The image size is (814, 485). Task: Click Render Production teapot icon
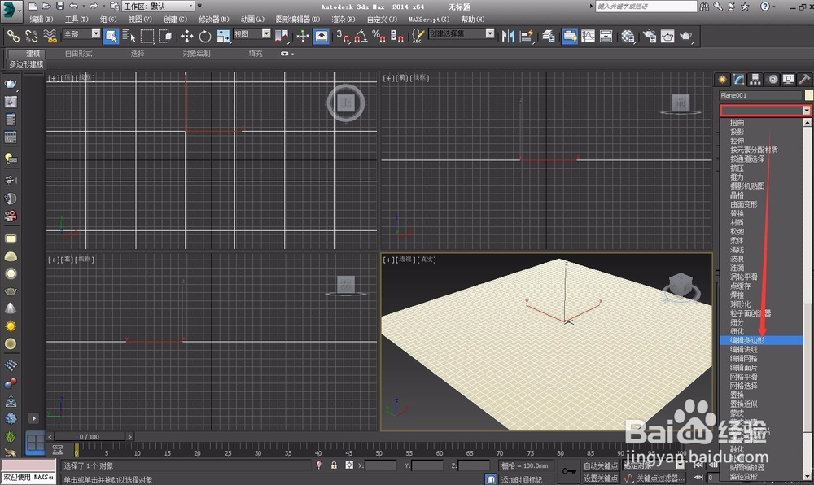[685, 36]
